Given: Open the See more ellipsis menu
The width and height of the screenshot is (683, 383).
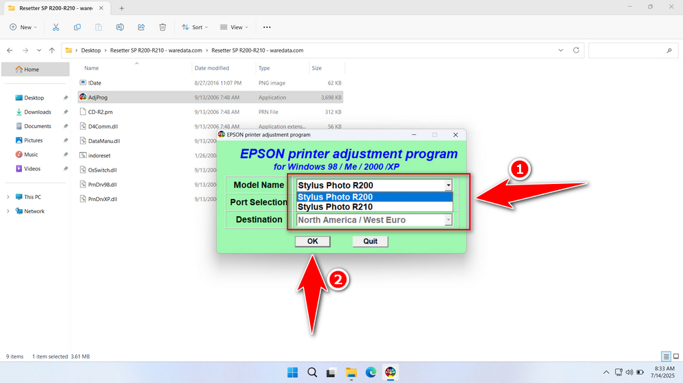Looking at the screenshot, I should click(267, 27).
